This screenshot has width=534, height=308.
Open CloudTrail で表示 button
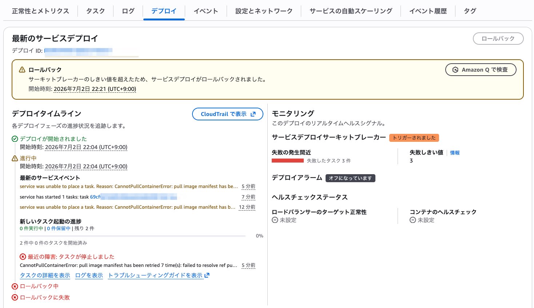point(227,114)
